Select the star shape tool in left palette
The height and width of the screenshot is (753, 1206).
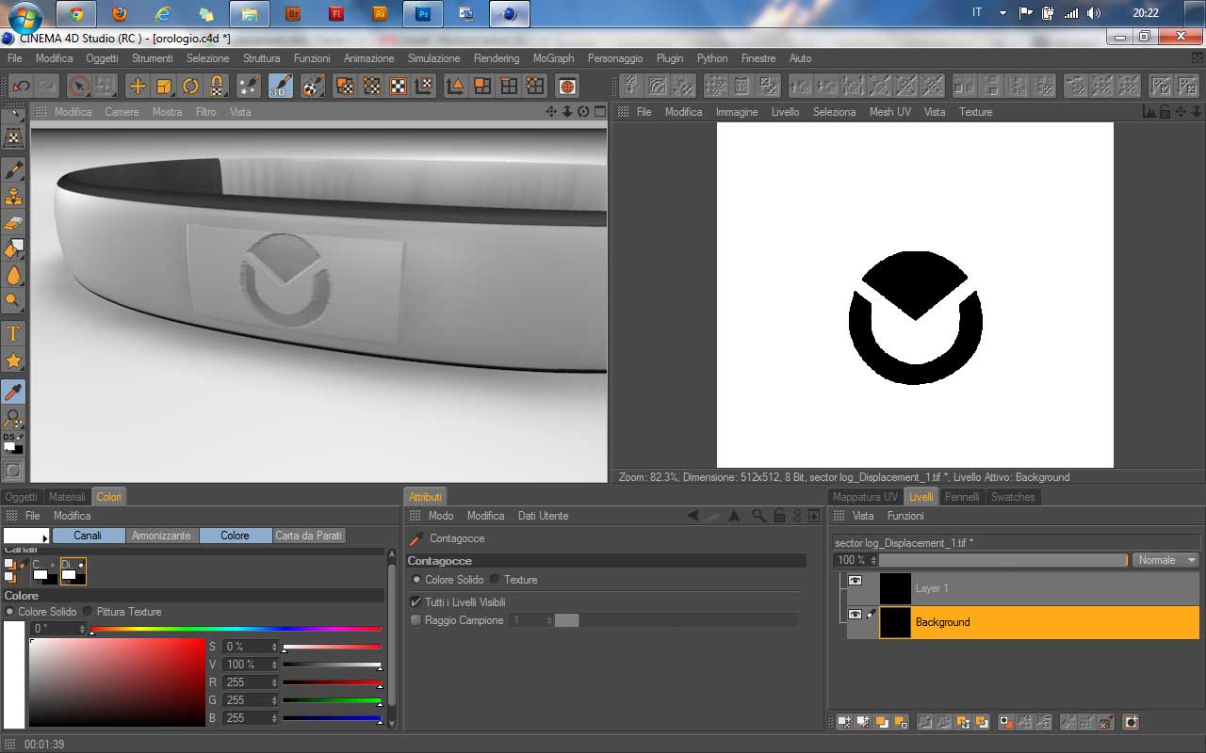click(x=13, y=360)
